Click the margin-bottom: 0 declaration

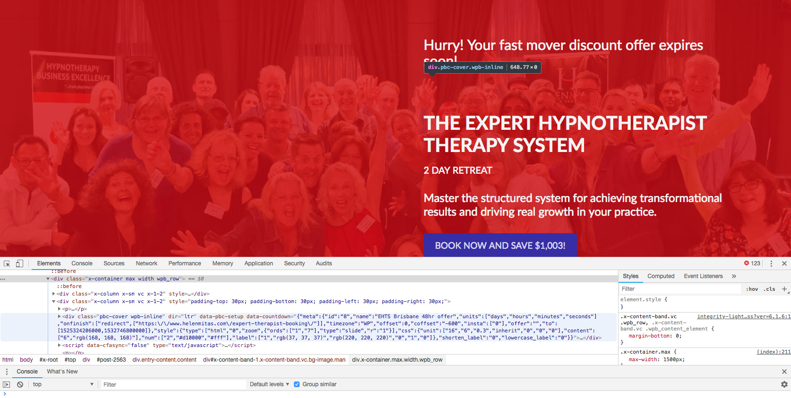tap(655, 336)
